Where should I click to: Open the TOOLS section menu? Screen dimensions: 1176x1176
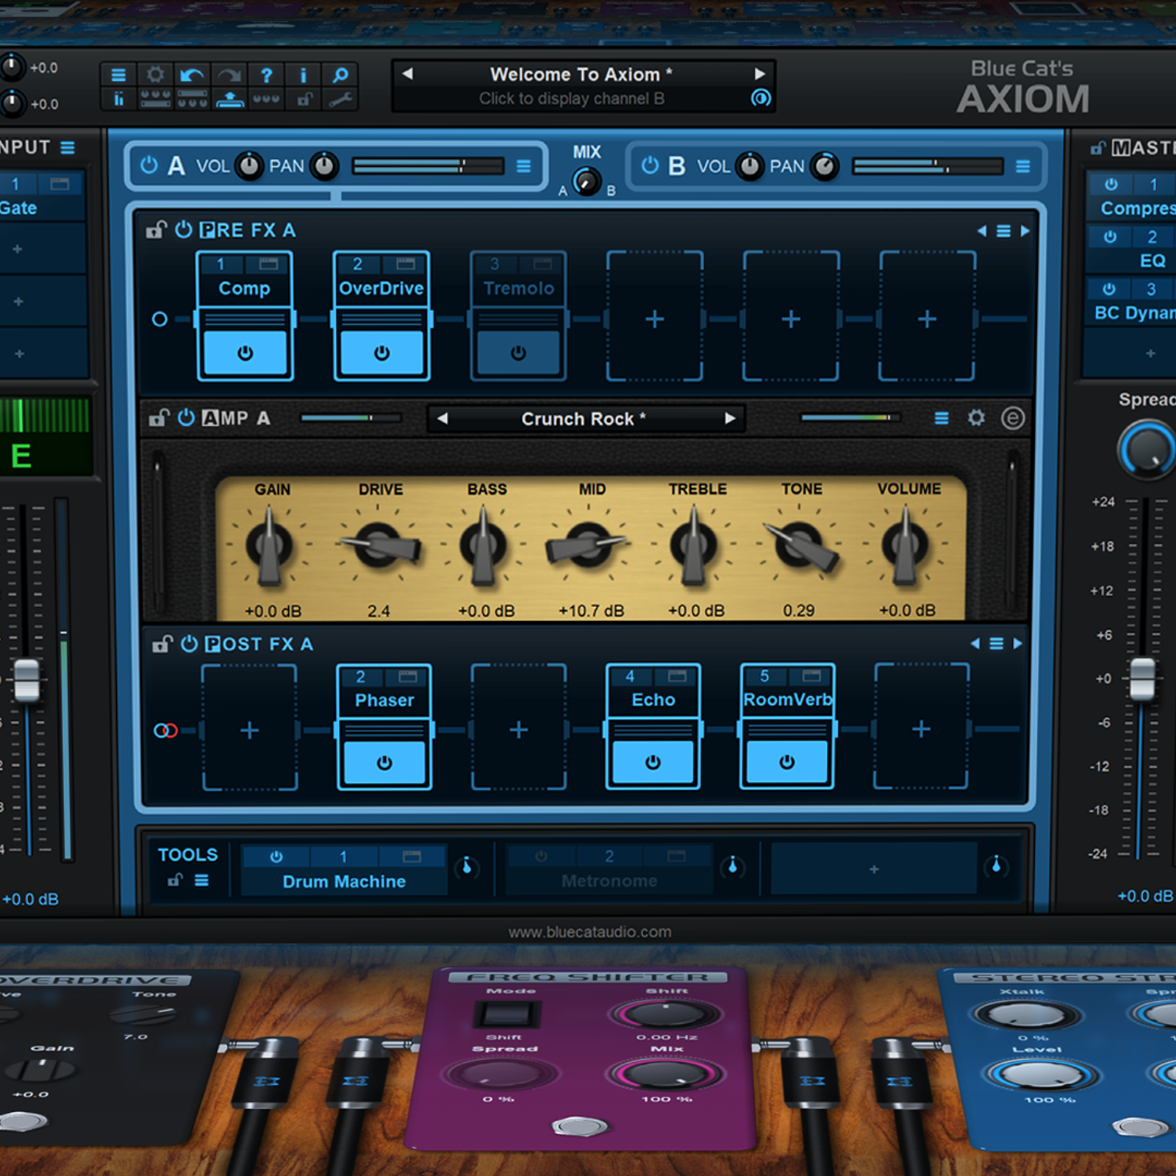tap(201, 880)
